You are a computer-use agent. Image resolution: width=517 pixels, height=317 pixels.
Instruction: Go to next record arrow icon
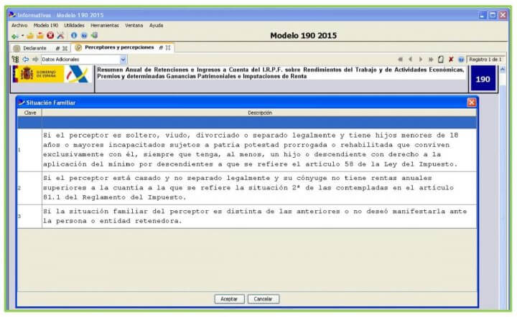point(420,60)
